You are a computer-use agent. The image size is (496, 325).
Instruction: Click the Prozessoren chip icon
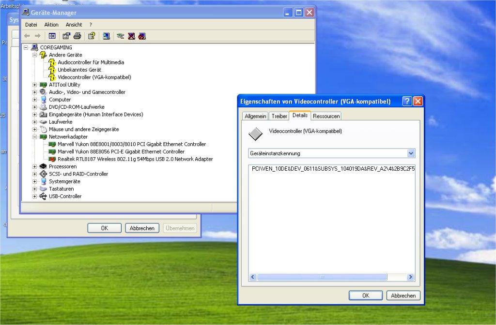(43, 166)
